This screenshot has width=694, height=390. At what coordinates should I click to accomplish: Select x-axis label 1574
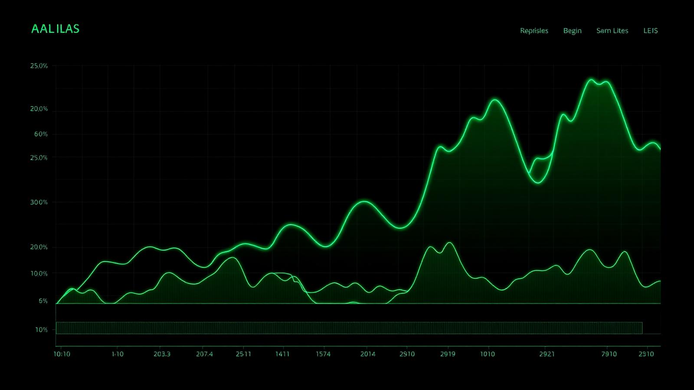(323, 354)
